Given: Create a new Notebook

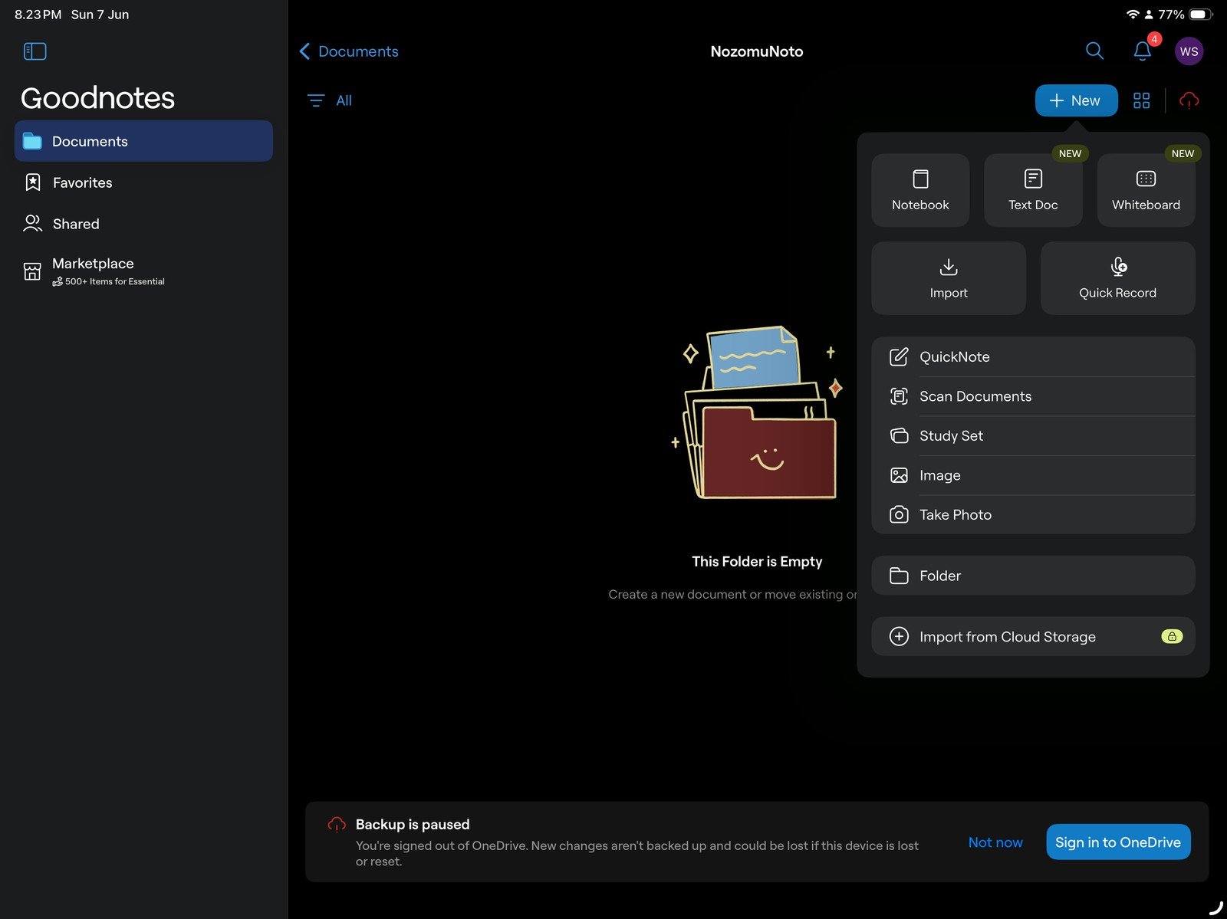Looking at the screenshot, I should [920, 190].
